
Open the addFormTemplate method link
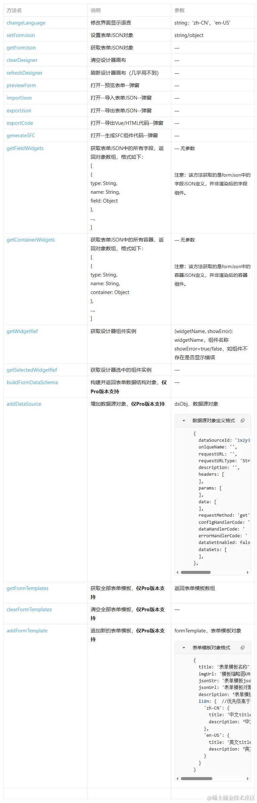(x=27, y=631)
